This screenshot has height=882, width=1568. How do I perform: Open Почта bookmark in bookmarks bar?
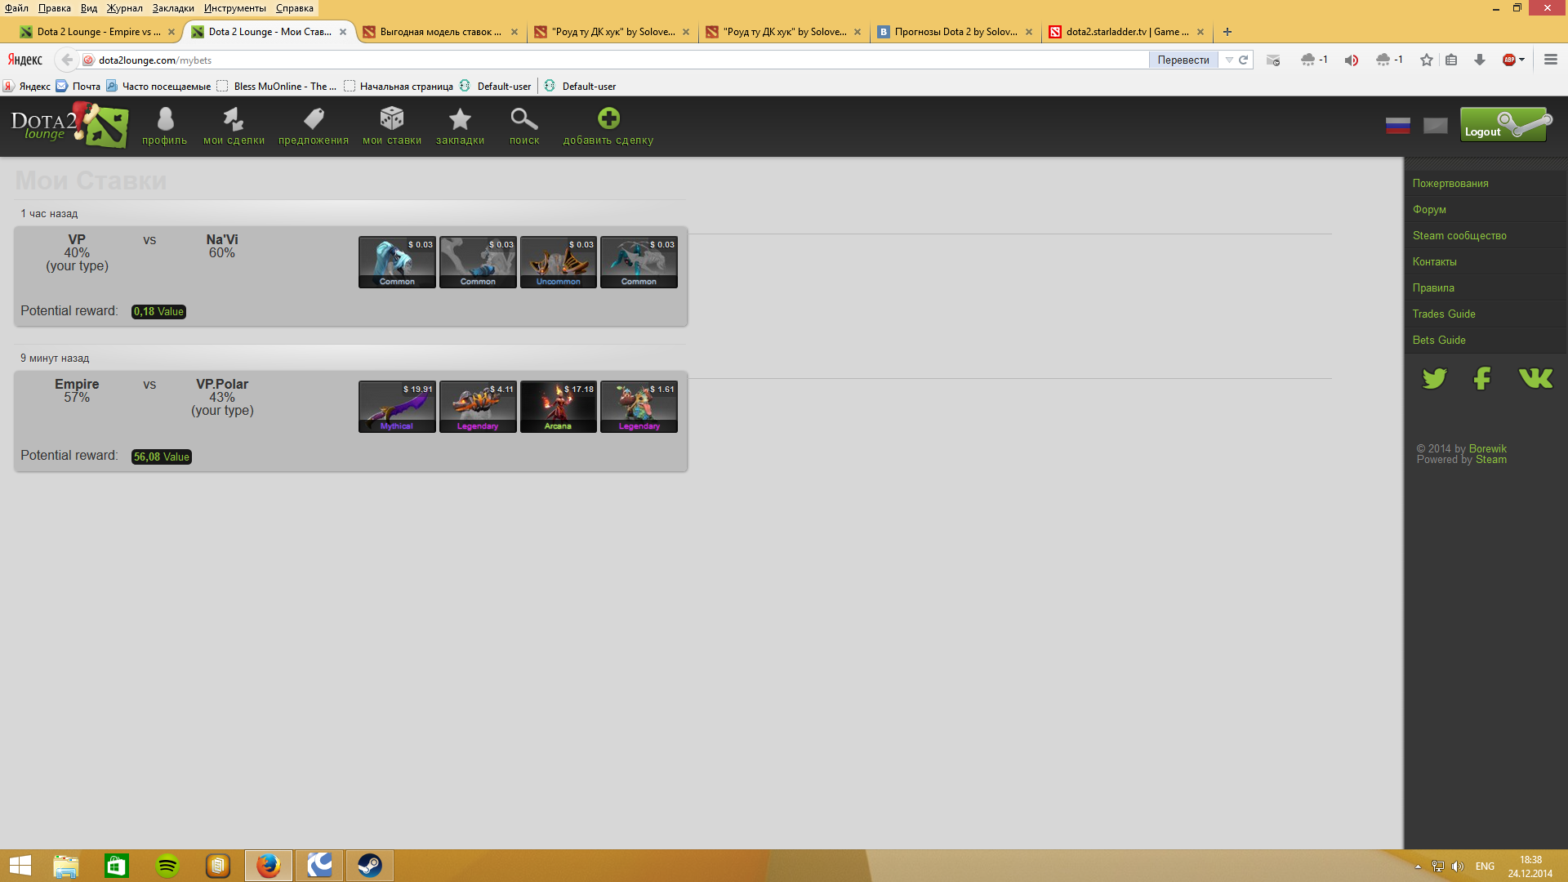(x=78, y=86)
